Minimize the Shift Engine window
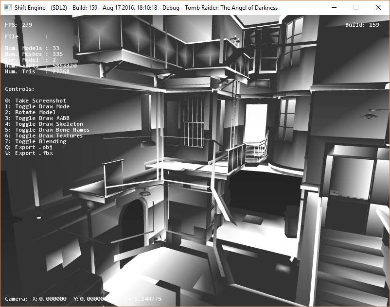The width and height of the screenshot is (390, 307). (333, 7)
